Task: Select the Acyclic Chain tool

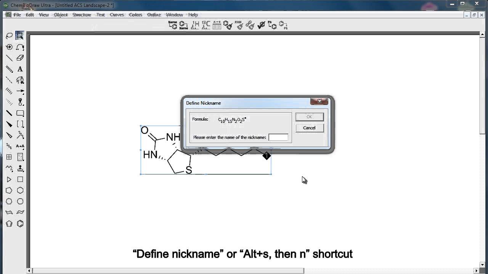Action: (x=9, y=168)
